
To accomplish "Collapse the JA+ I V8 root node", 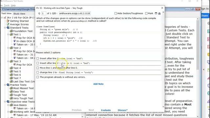I will [x=2, y=18].
